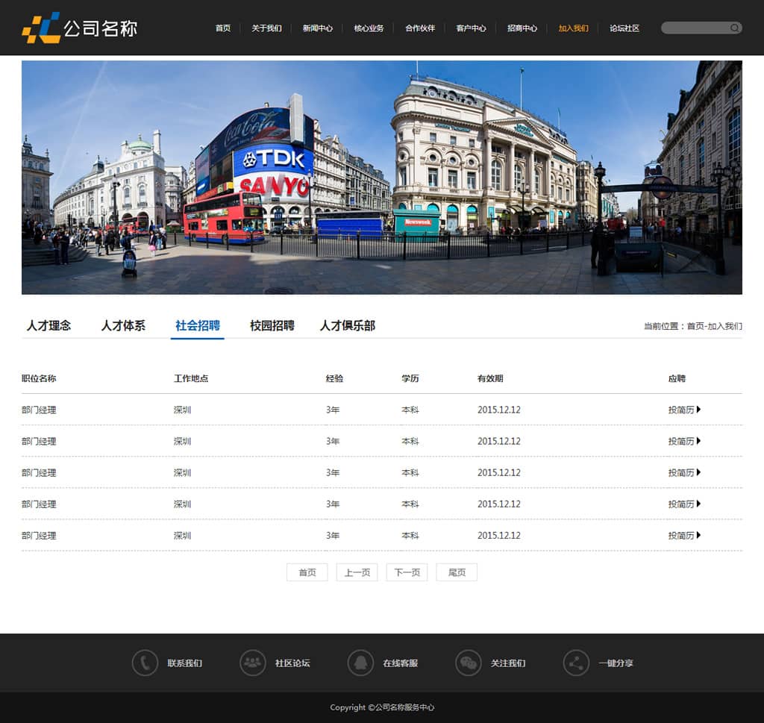Click the 下一页 pagination button

click(407, 572)
